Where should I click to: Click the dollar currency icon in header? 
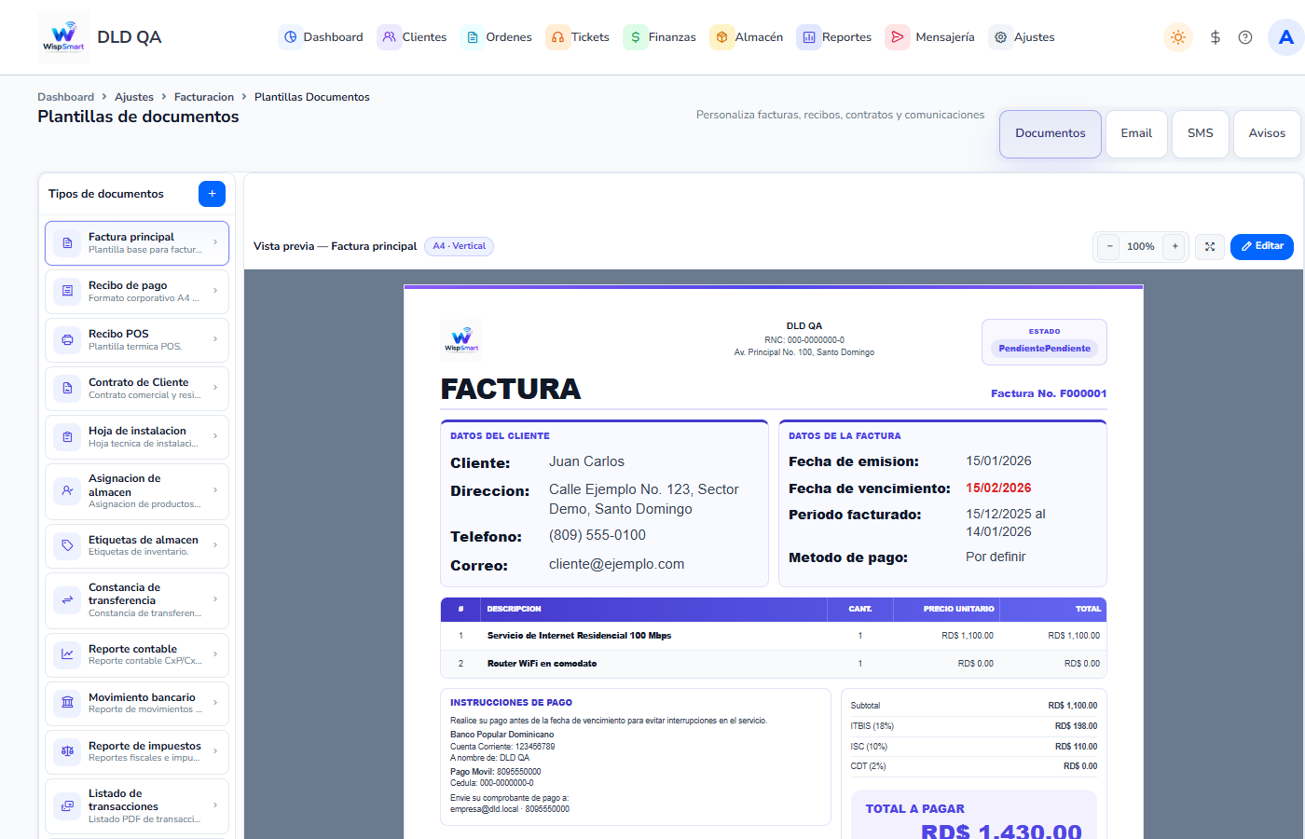[x=1216, y=37]
